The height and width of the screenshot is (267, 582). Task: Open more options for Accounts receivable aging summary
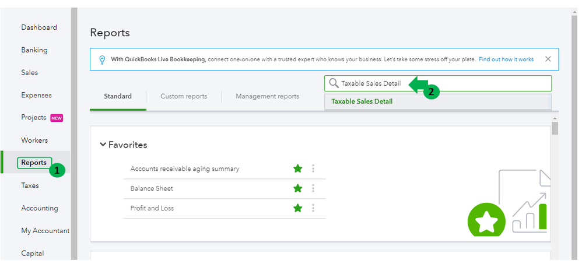click(x=313, y=168)
